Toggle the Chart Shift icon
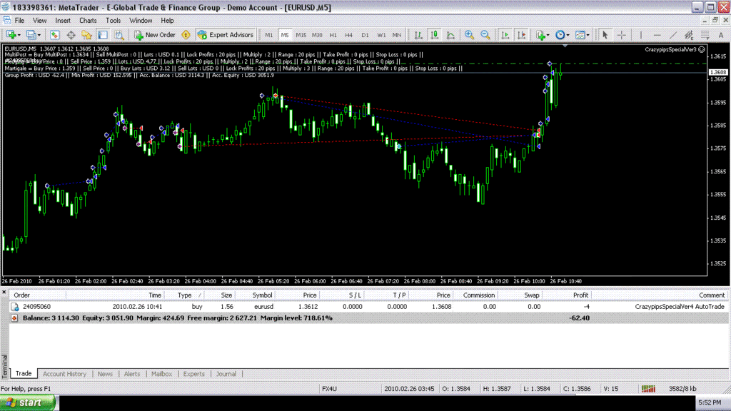The width and height of the screenshot is (731, 411). [522, 35]
